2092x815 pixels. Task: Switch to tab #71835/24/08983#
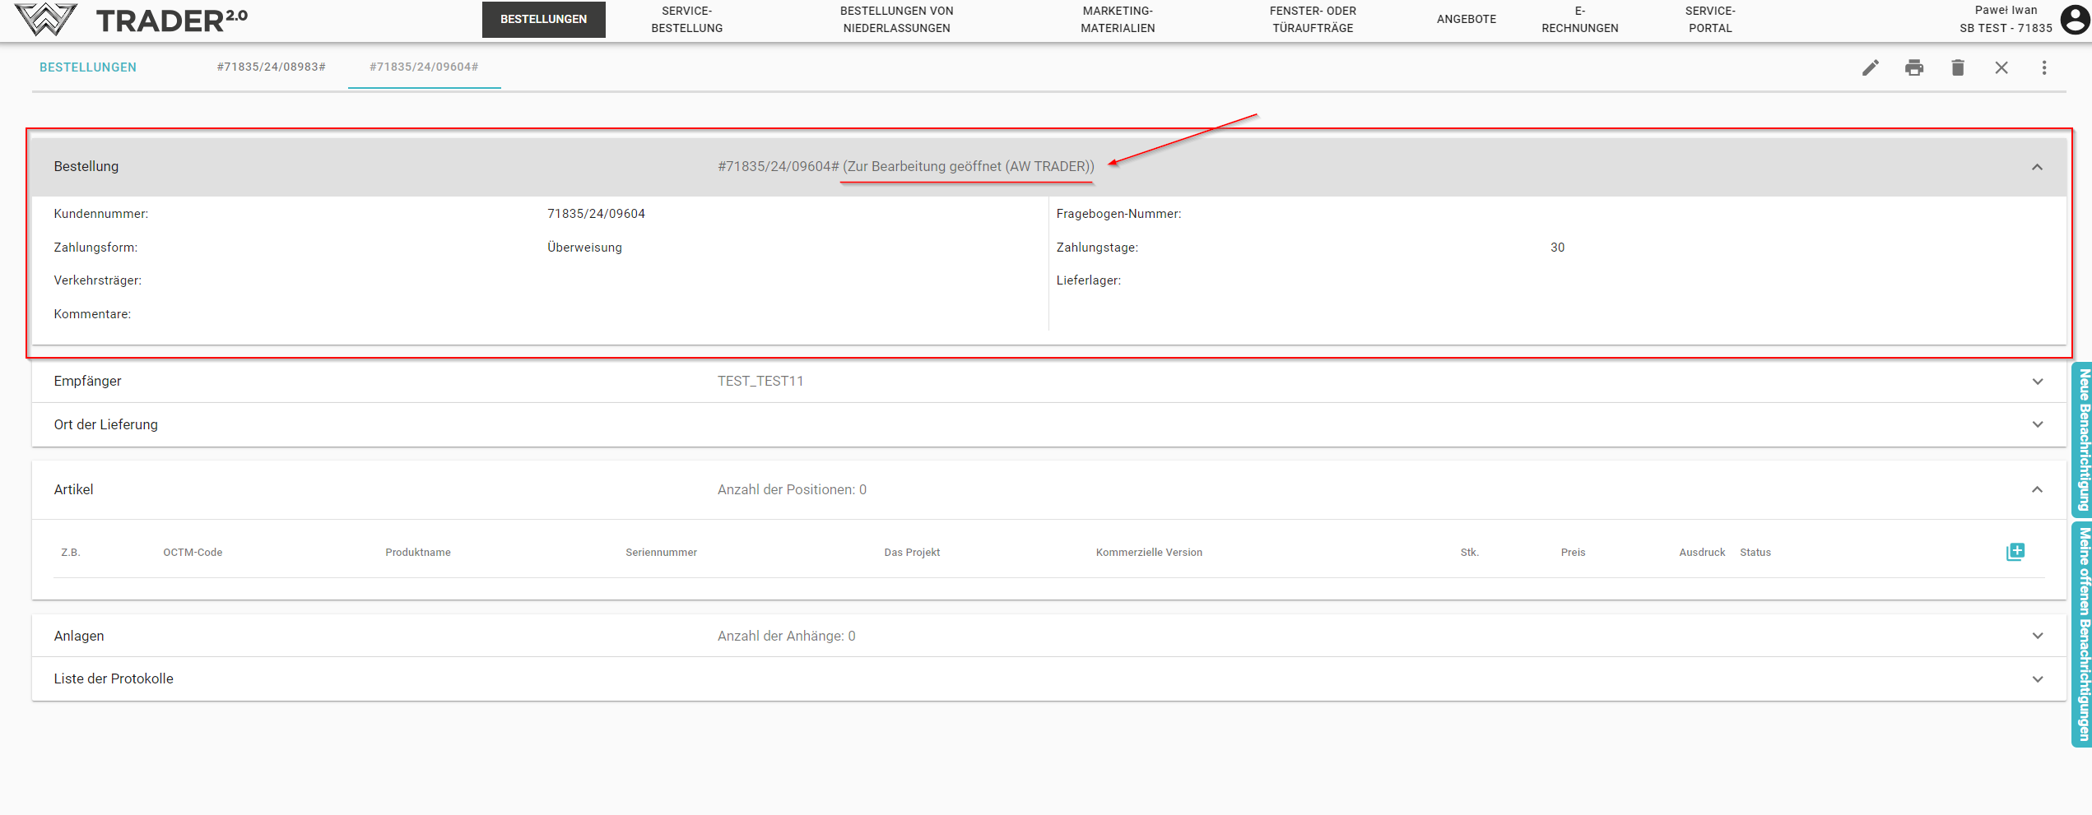(271, 67)
